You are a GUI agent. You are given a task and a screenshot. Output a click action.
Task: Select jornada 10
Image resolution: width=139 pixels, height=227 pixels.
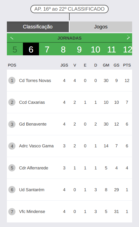coord(95,49)
